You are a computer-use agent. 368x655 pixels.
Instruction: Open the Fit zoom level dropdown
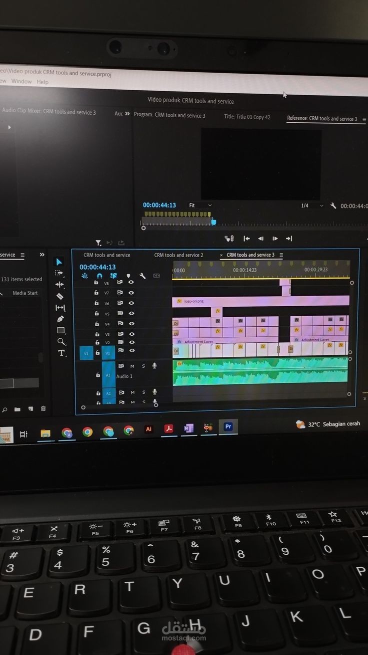[200, 205]
